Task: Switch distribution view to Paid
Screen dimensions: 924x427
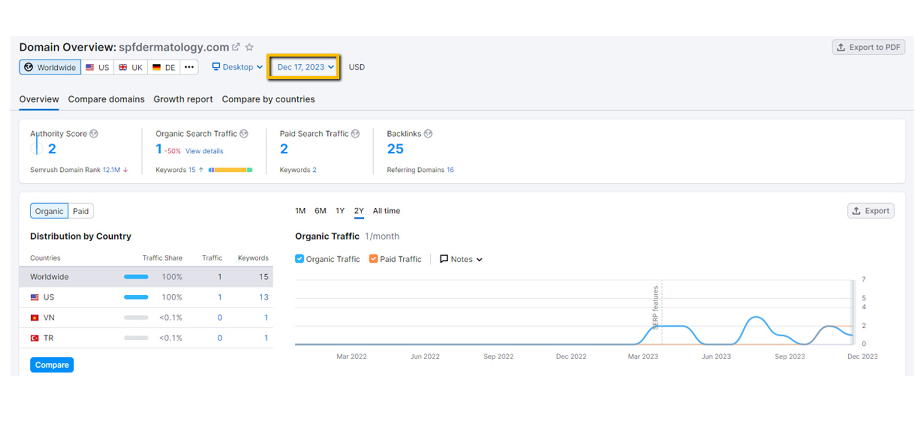Action: coord(81,211)
